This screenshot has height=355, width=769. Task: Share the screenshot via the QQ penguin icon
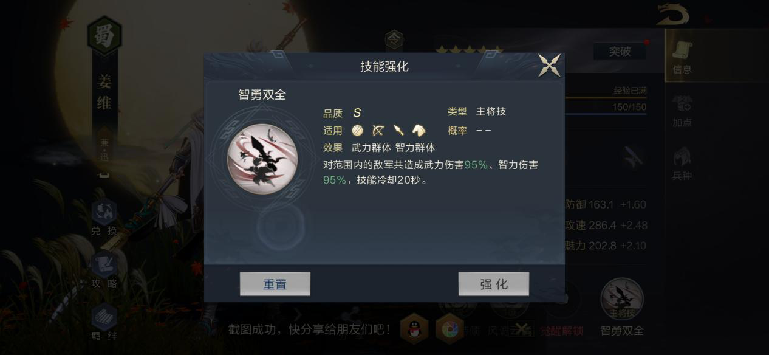click(x=414, y=330)
